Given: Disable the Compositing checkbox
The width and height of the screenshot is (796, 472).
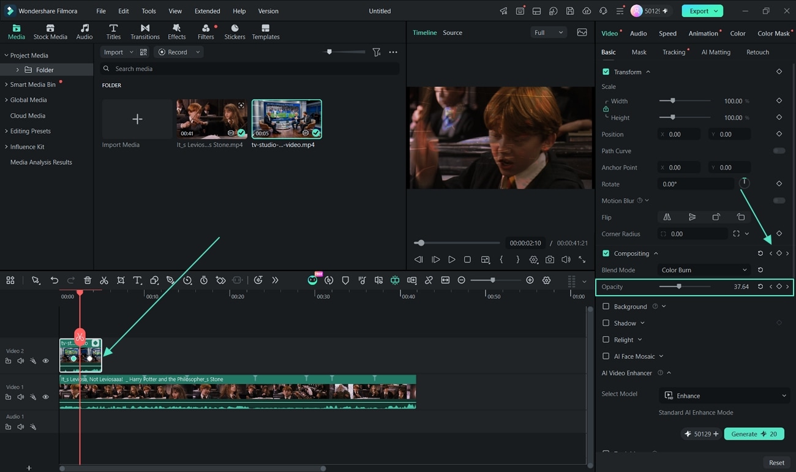Looking at the screenshot, I should [606, 253].
